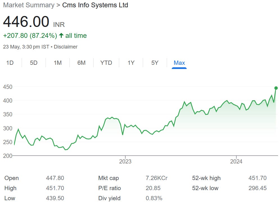Click the 23 May, 3:30 pm IST timestamp
This screenshot has height=203, width=280.
(26, 47)
